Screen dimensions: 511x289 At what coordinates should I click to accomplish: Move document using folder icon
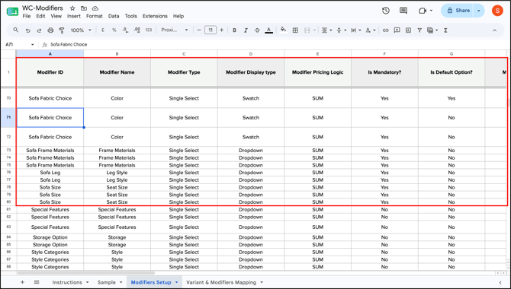tap(84, 8)
